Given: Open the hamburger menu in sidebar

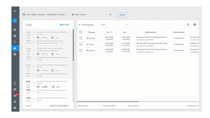Looking at the screenshot, I should (x=15, y=11).
